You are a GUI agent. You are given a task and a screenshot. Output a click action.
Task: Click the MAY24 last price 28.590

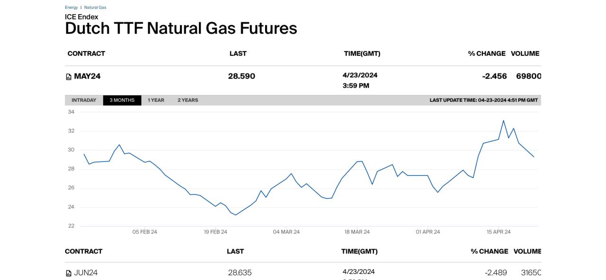pos(241,76)
